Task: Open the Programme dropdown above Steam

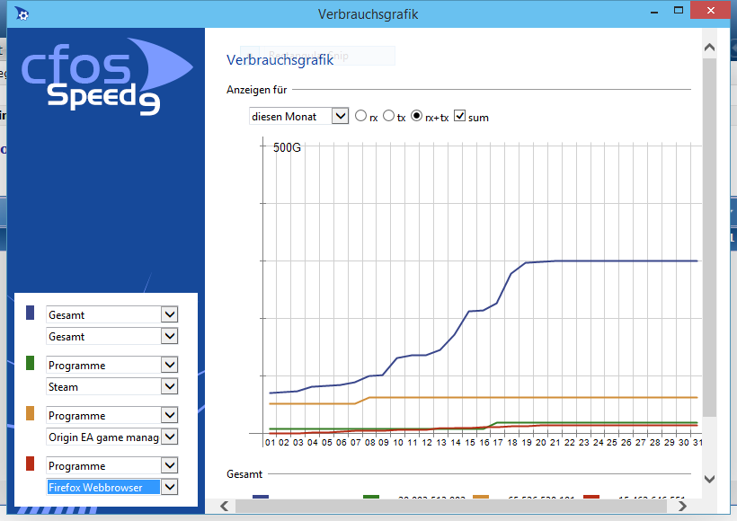Action: (x=111, y=365)
